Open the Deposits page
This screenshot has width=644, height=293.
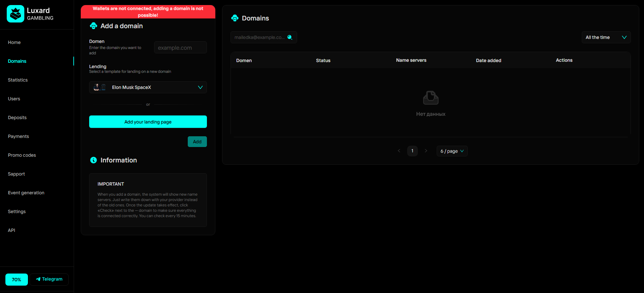pyautogui.click(x=17, y=117)
